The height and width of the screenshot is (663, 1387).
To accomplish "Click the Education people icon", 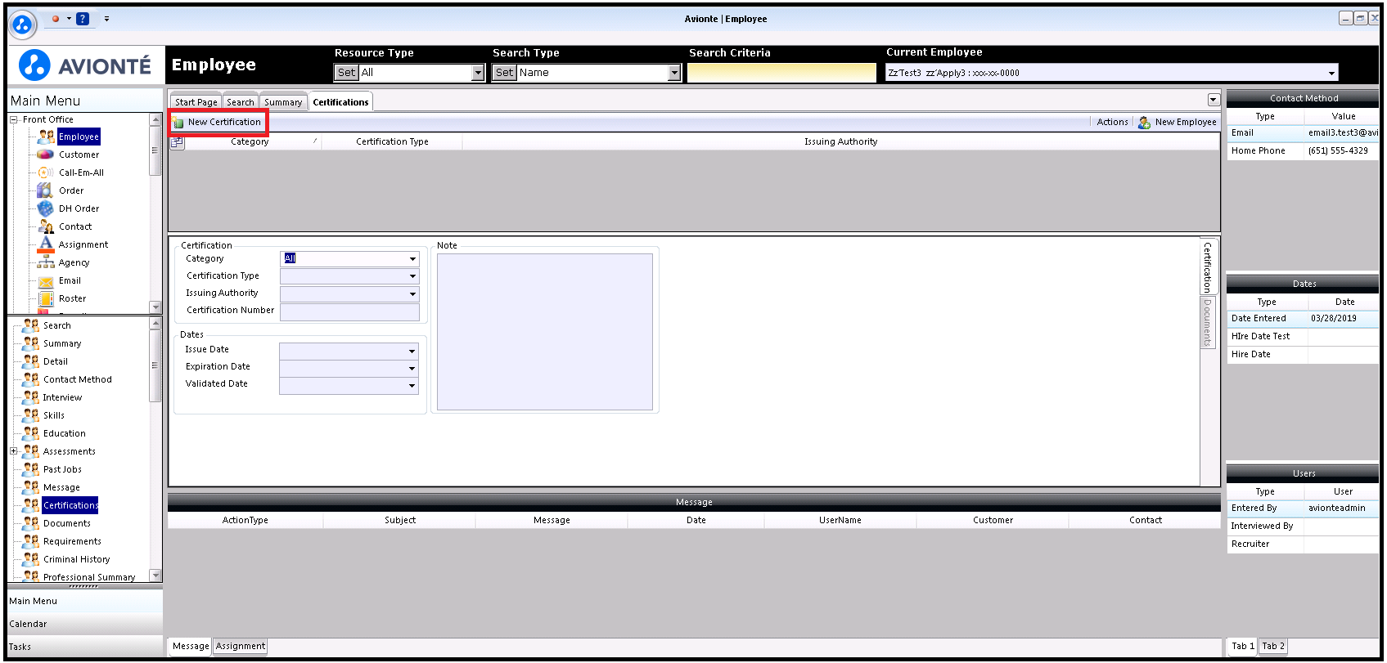I will tap(31, 433).
